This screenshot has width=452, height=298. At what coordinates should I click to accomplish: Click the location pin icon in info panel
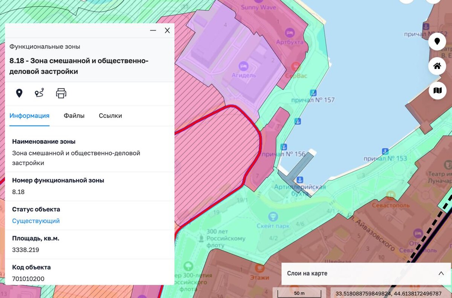19,93
